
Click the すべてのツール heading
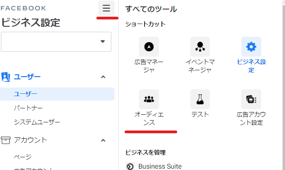(x=151, y=9)
